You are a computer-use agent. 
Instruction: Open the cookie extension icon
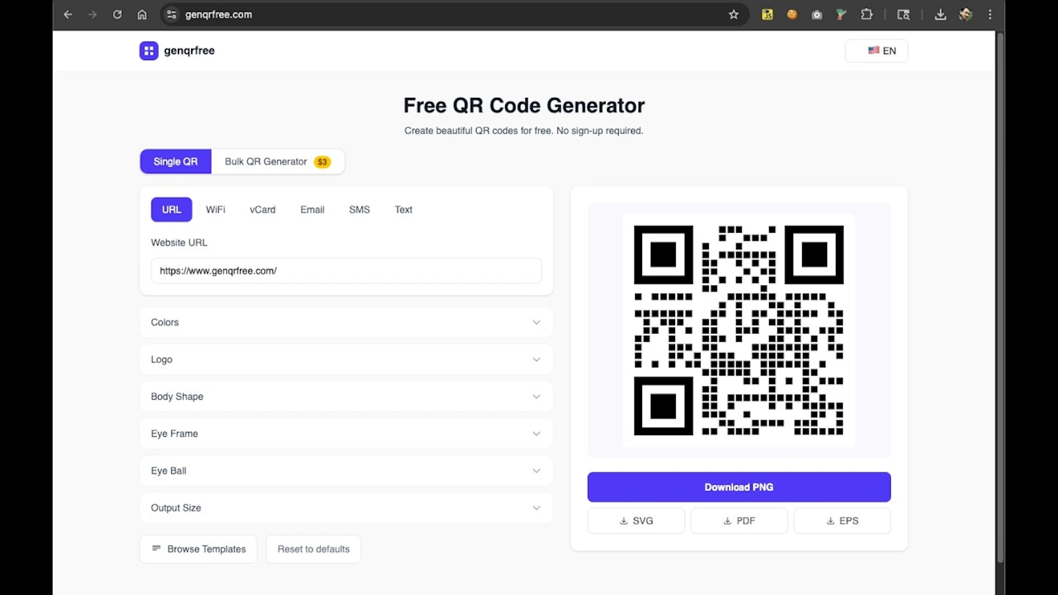coord(792,15)
